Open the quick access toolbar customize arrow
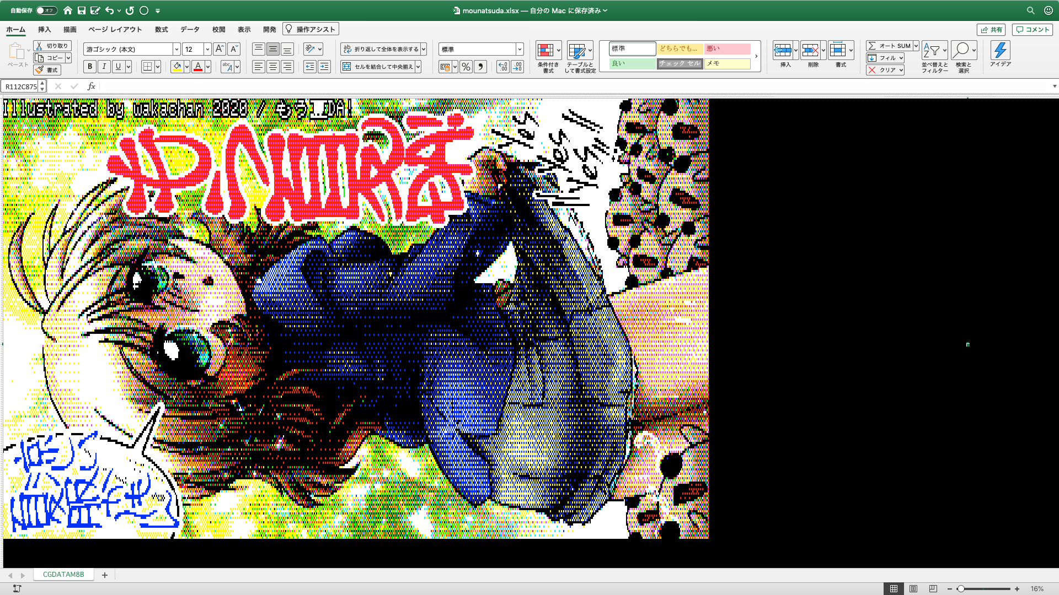 158,10
